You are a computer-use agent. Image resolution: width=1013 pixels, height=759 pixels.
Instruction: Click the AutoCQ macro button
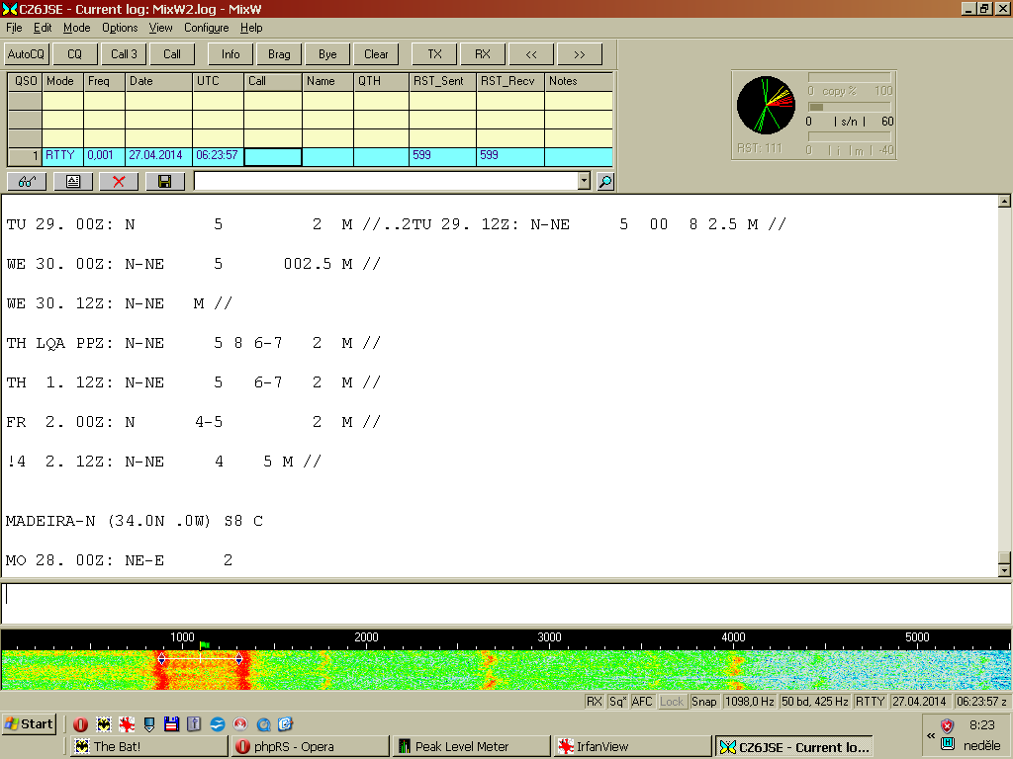point(27,54)
